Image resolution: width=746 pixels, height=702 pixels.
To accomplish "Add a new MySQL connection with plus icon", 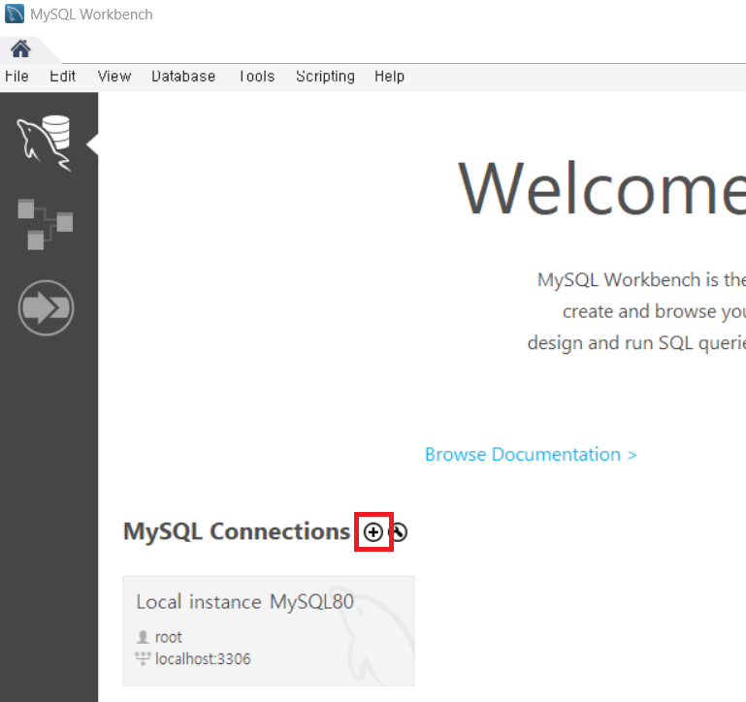I will point(373,531).
